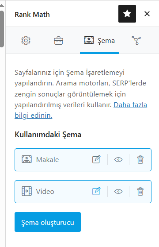Preview the Makale schema with eye icon
The width and height of the screenshot is (159, 247).
click(x=118, y=159)
